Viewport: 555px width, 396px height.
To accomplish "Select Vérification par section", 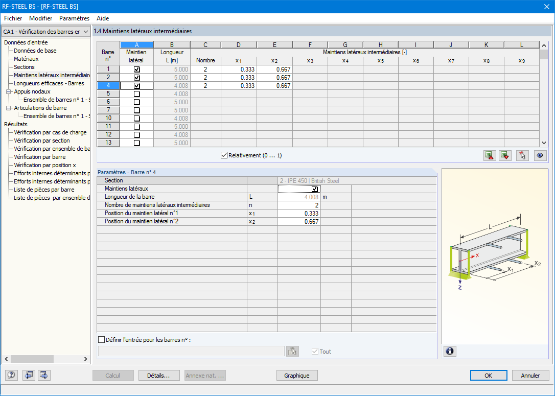I will click(42, 141).
